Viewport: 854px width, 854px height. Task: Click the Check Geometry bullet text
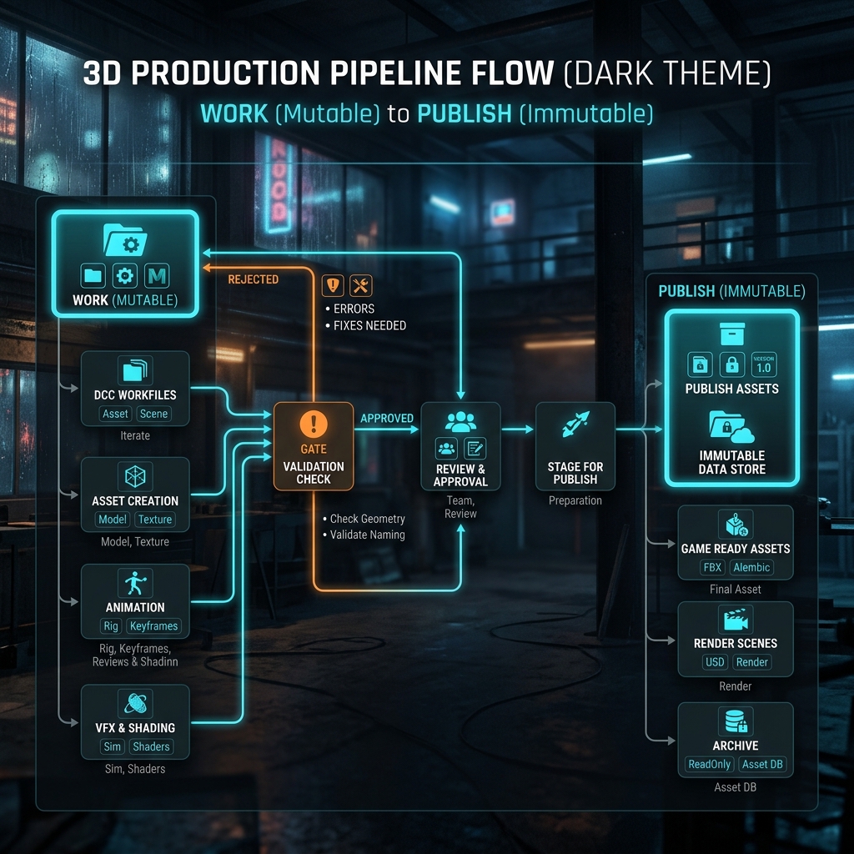(x=368, y=519)
